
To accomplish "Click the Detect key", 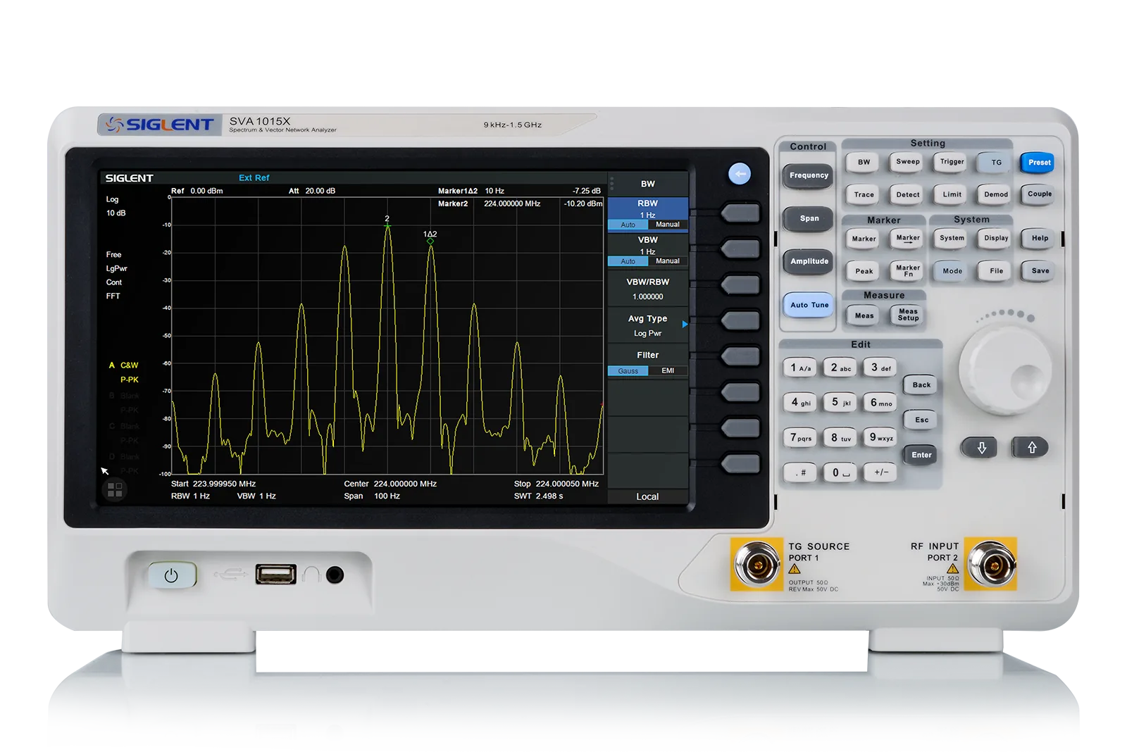I will pos(907,194).
